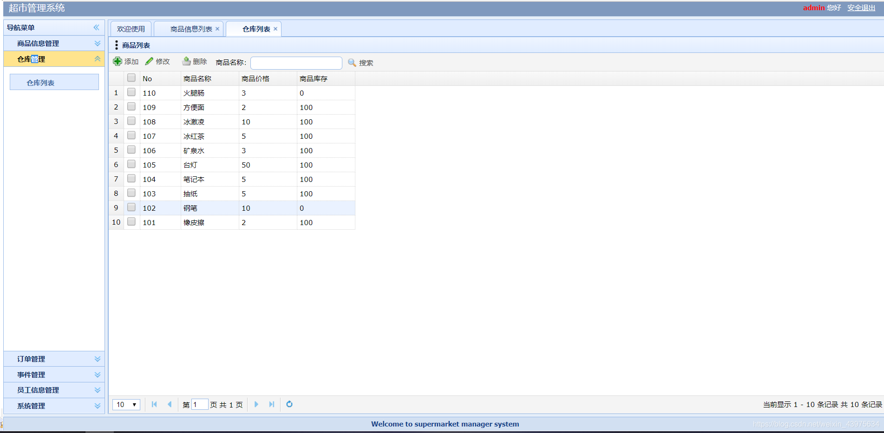884x433 pixels.
Task: Select the cell 火腿肠
Action: click(210, 93)
